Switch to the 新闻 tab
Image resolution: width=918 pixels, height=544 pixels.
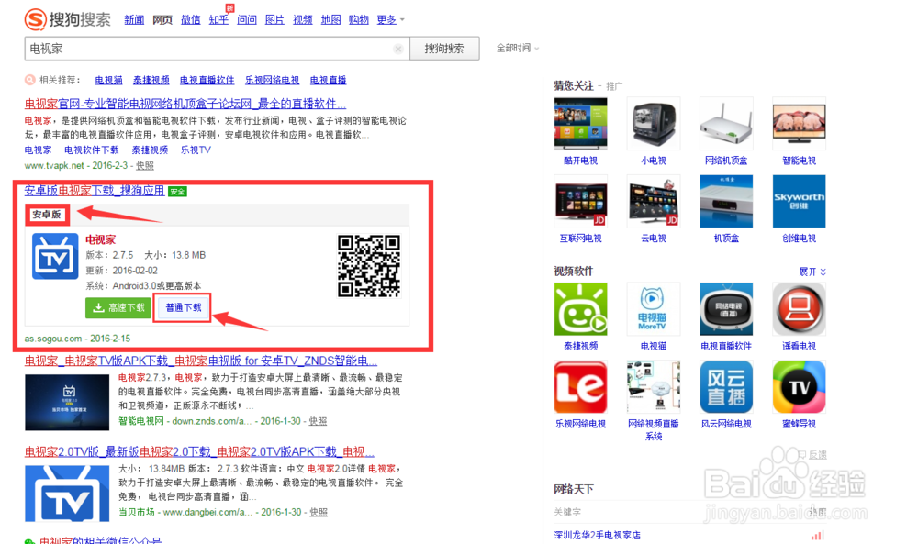134,20
